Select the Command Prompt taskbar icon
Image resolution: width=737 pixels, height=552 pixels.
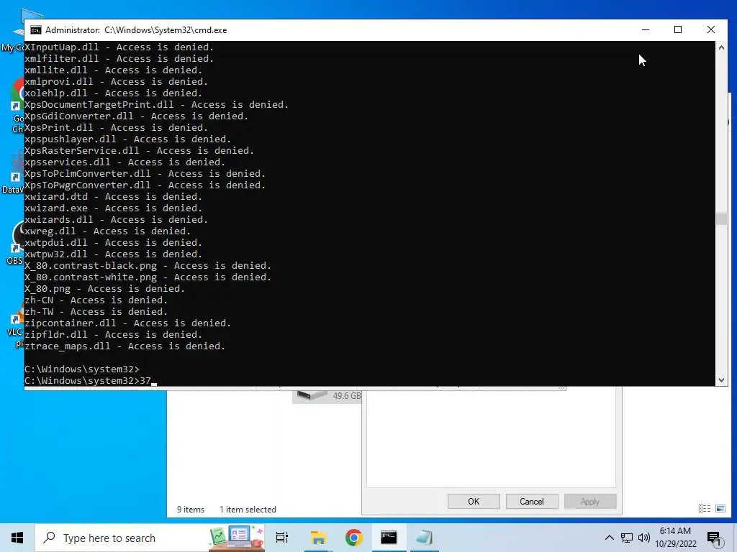click(389, 538)
